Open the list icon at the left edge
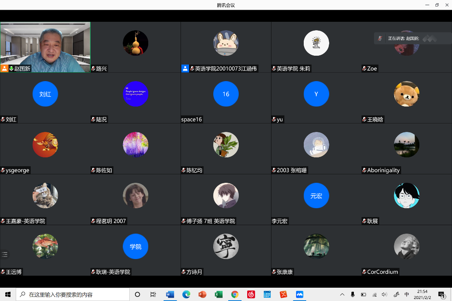The image size is (452, 301). click(5, 255)
